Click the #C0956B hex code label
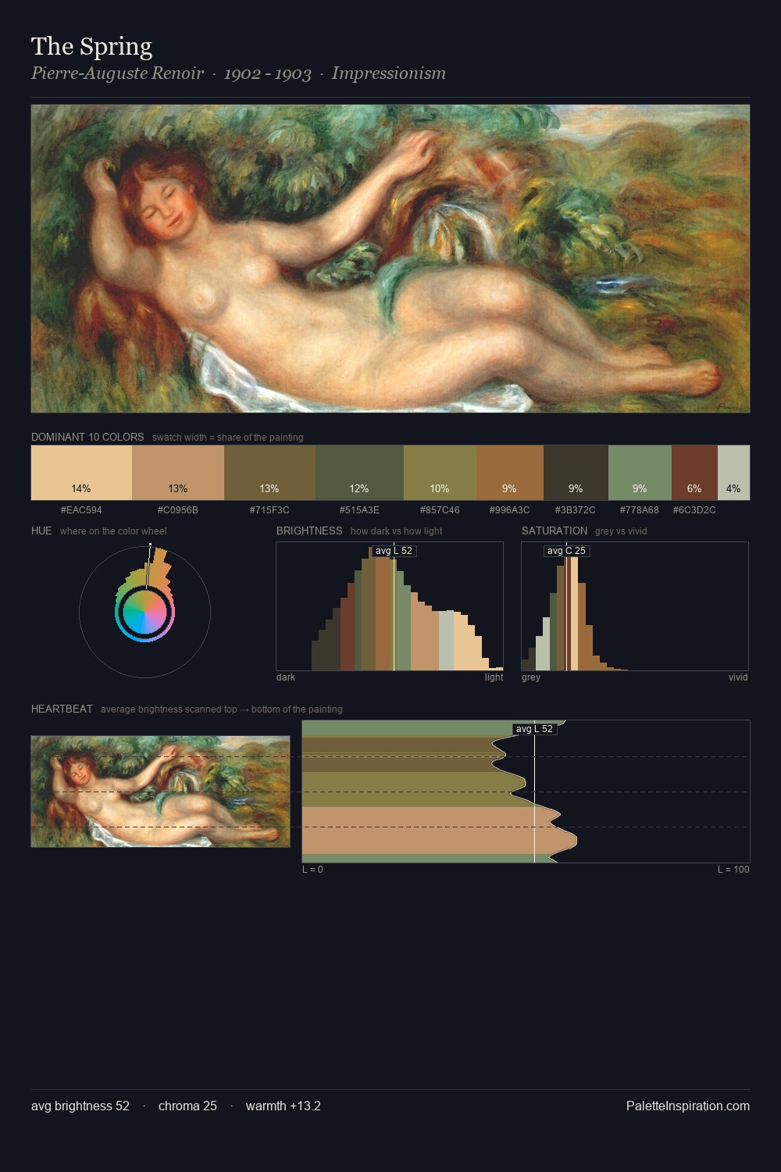This screenshot has width=781, height=1172. tap(178, 510)
